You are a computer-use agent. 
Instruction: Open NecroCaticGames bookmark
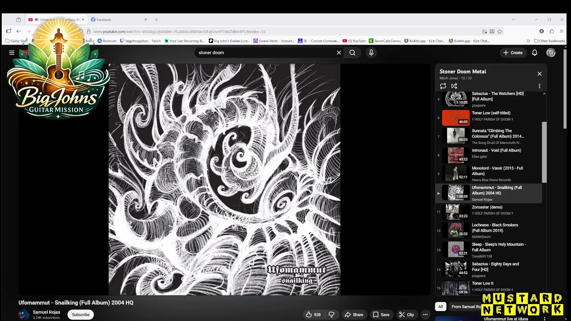coord(385,41)
